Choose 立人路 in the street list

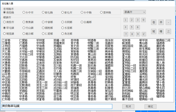58,71
